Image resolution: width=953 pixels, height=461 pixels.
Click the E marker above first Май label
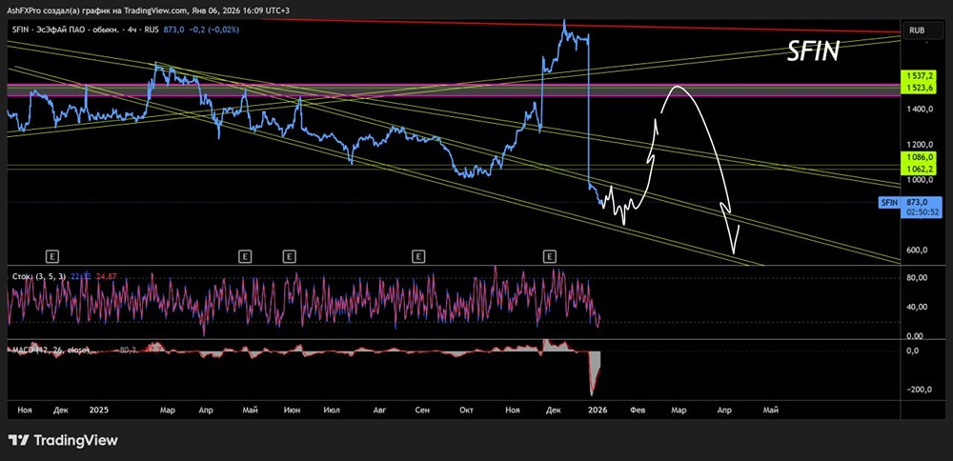[x=245, y=257]
